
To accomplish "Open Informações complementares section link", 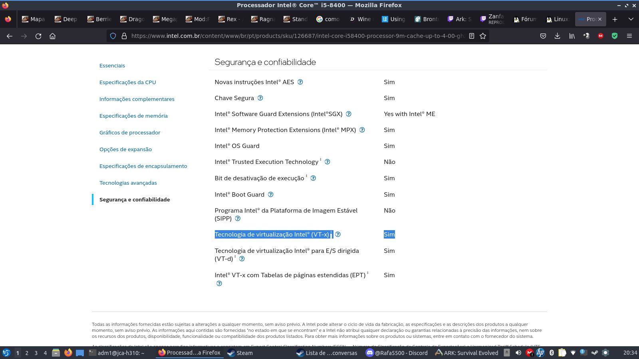I will pyautogui.click(x=137, y=99).
